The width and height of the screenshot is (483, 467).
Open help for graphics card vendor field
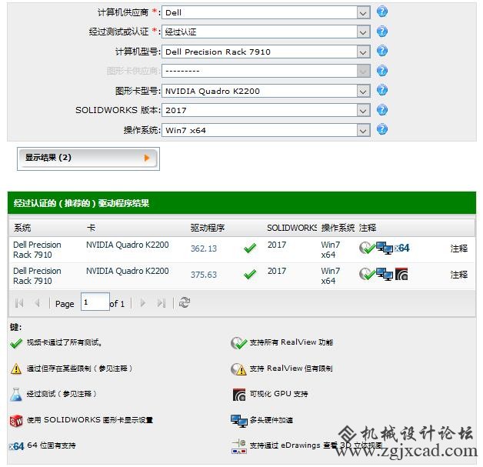coord(382,71)
